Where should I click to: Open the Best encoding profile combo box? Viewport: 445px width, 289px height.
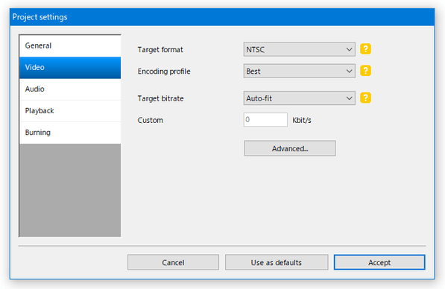(299, 71)
